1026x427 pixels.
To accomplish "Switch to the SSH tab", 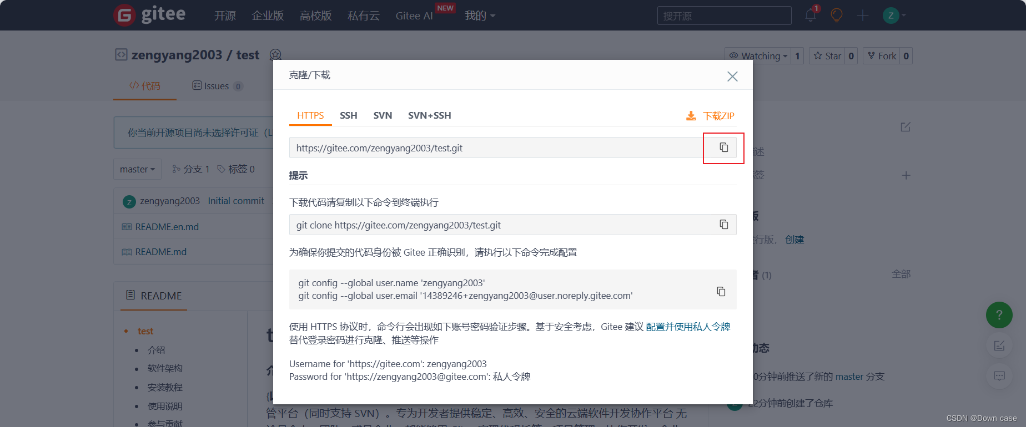I will tap(349, 115).
